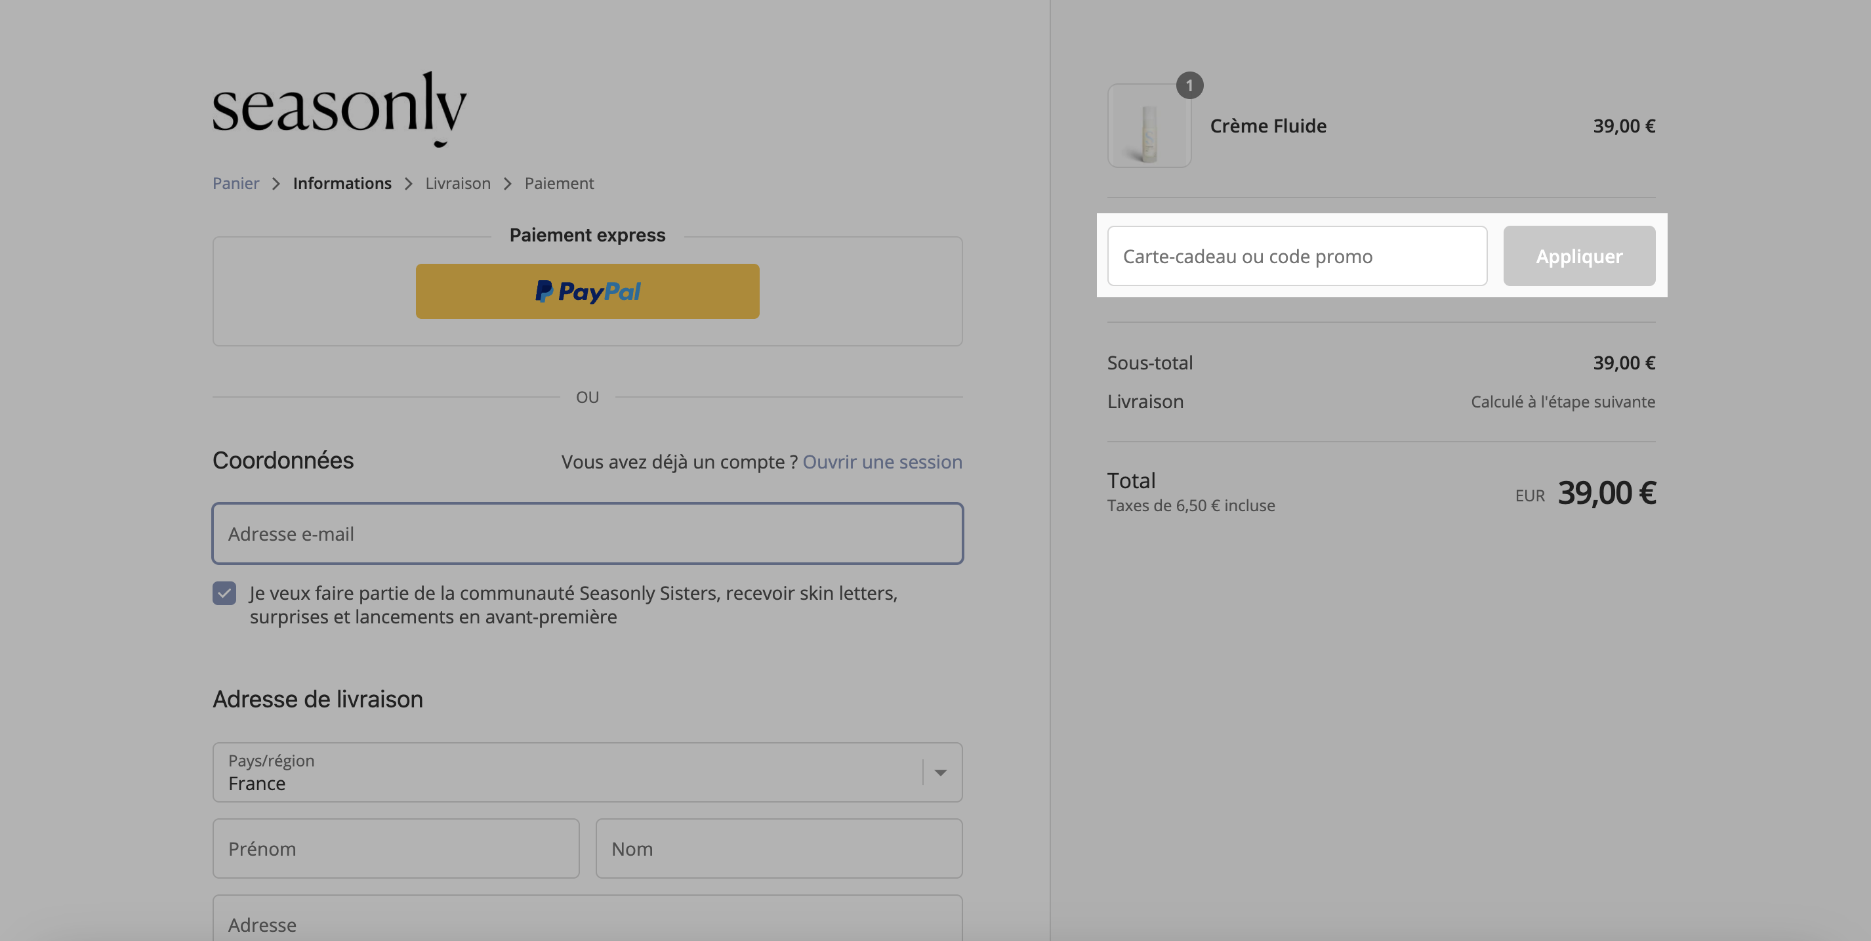Click the chevron after Panier breadcrumb
This screenshot has width=1871, height=941.
point(276,184)
